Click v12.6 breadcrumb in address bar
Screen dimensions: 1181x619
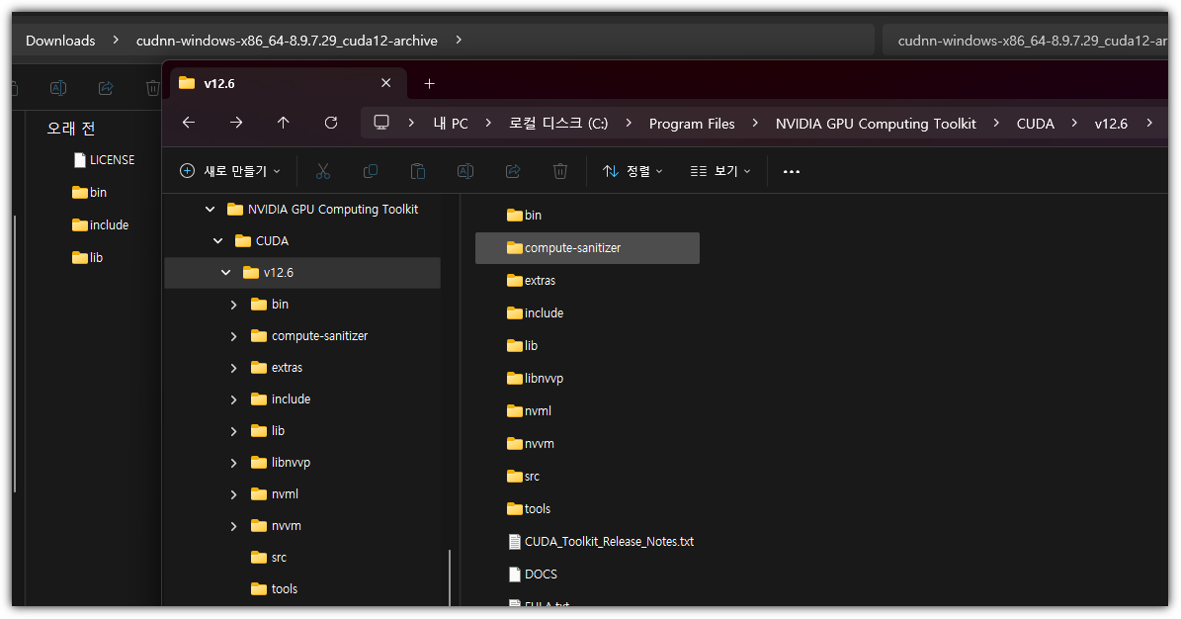click(1110, 124)
